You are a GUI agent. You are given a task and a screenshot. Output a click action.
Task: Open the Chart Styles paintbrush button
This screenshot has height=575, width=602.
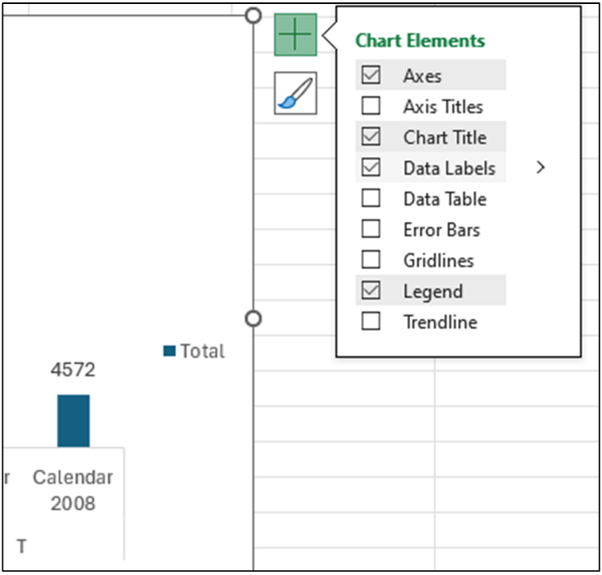point(295,93)
